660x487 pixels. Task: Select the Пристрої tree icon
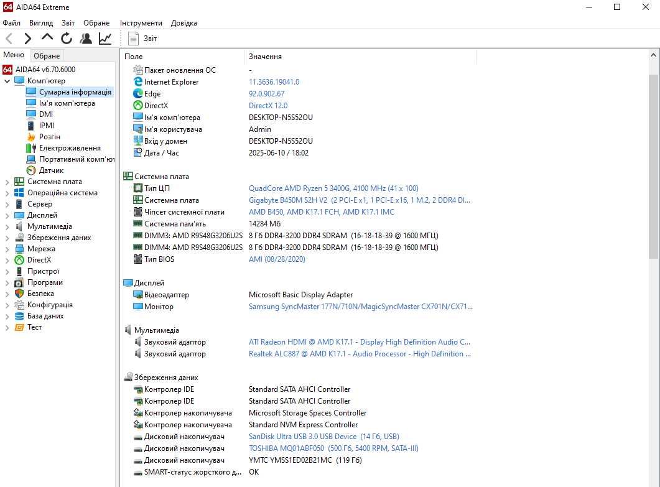pyautogui.click(x=19, y=271)
